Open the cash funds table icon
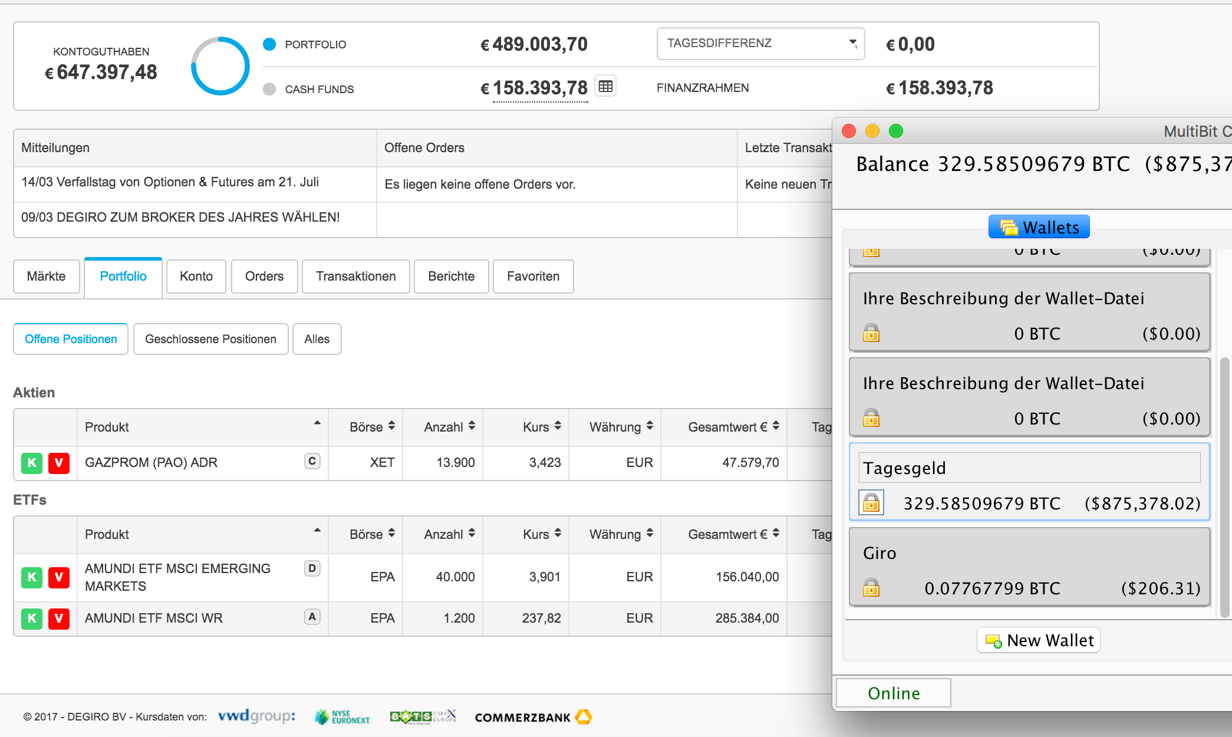This screenshot has height=737, width=1232. 605,87
